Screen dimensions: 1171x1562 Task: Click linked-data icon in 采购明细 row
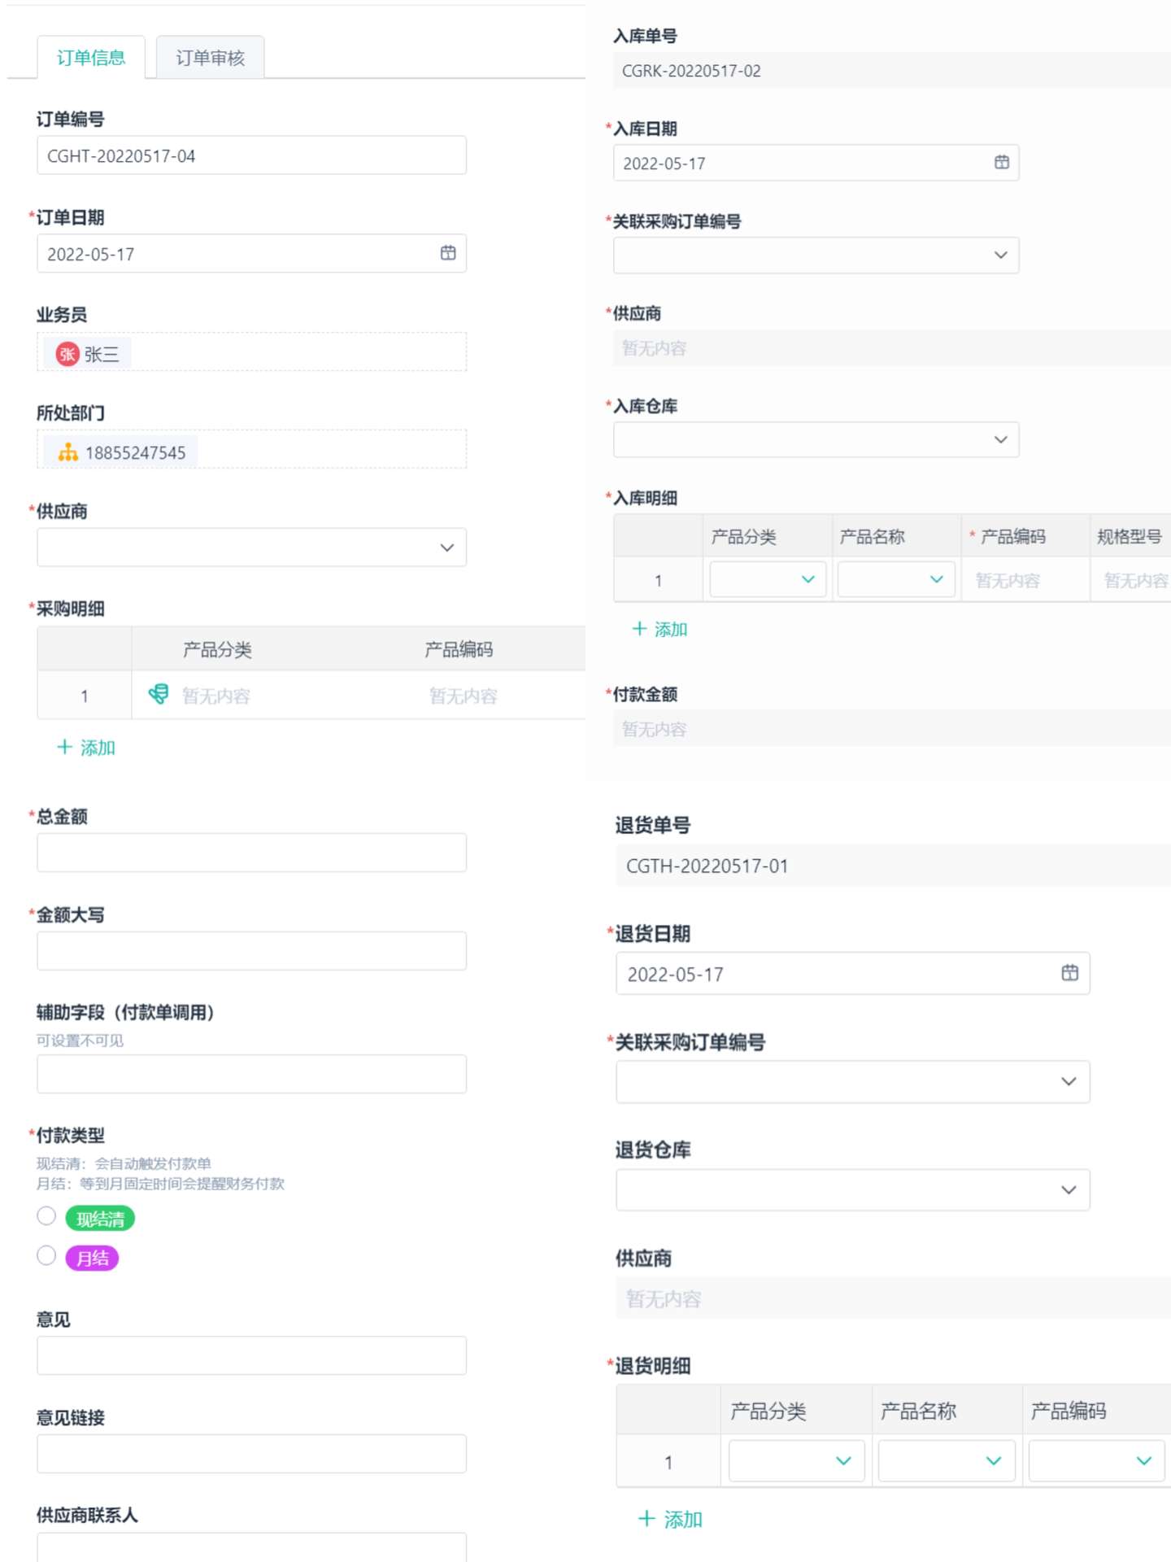click(x=159, y=694)
